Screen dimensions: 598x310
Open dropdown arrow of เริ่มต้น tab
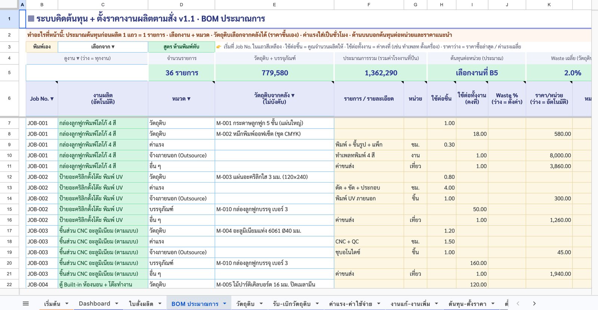[x=67, y=304]
